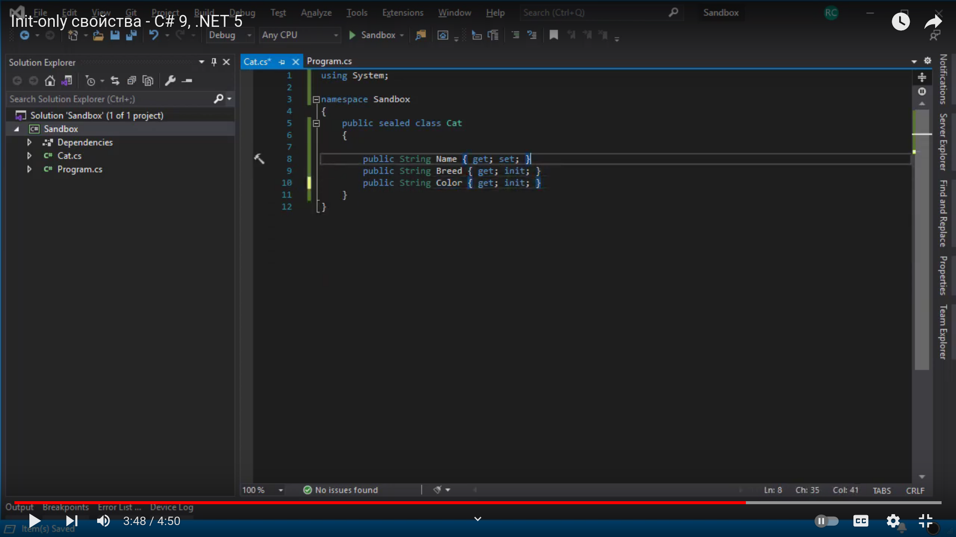The height and width of the screenshot is (537, 956).
Task: Click the Collapse All icon in Solution Explorer
Action: [131, 81]
